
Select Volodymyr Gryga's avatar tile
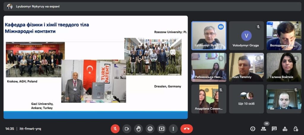click(246, 36)
